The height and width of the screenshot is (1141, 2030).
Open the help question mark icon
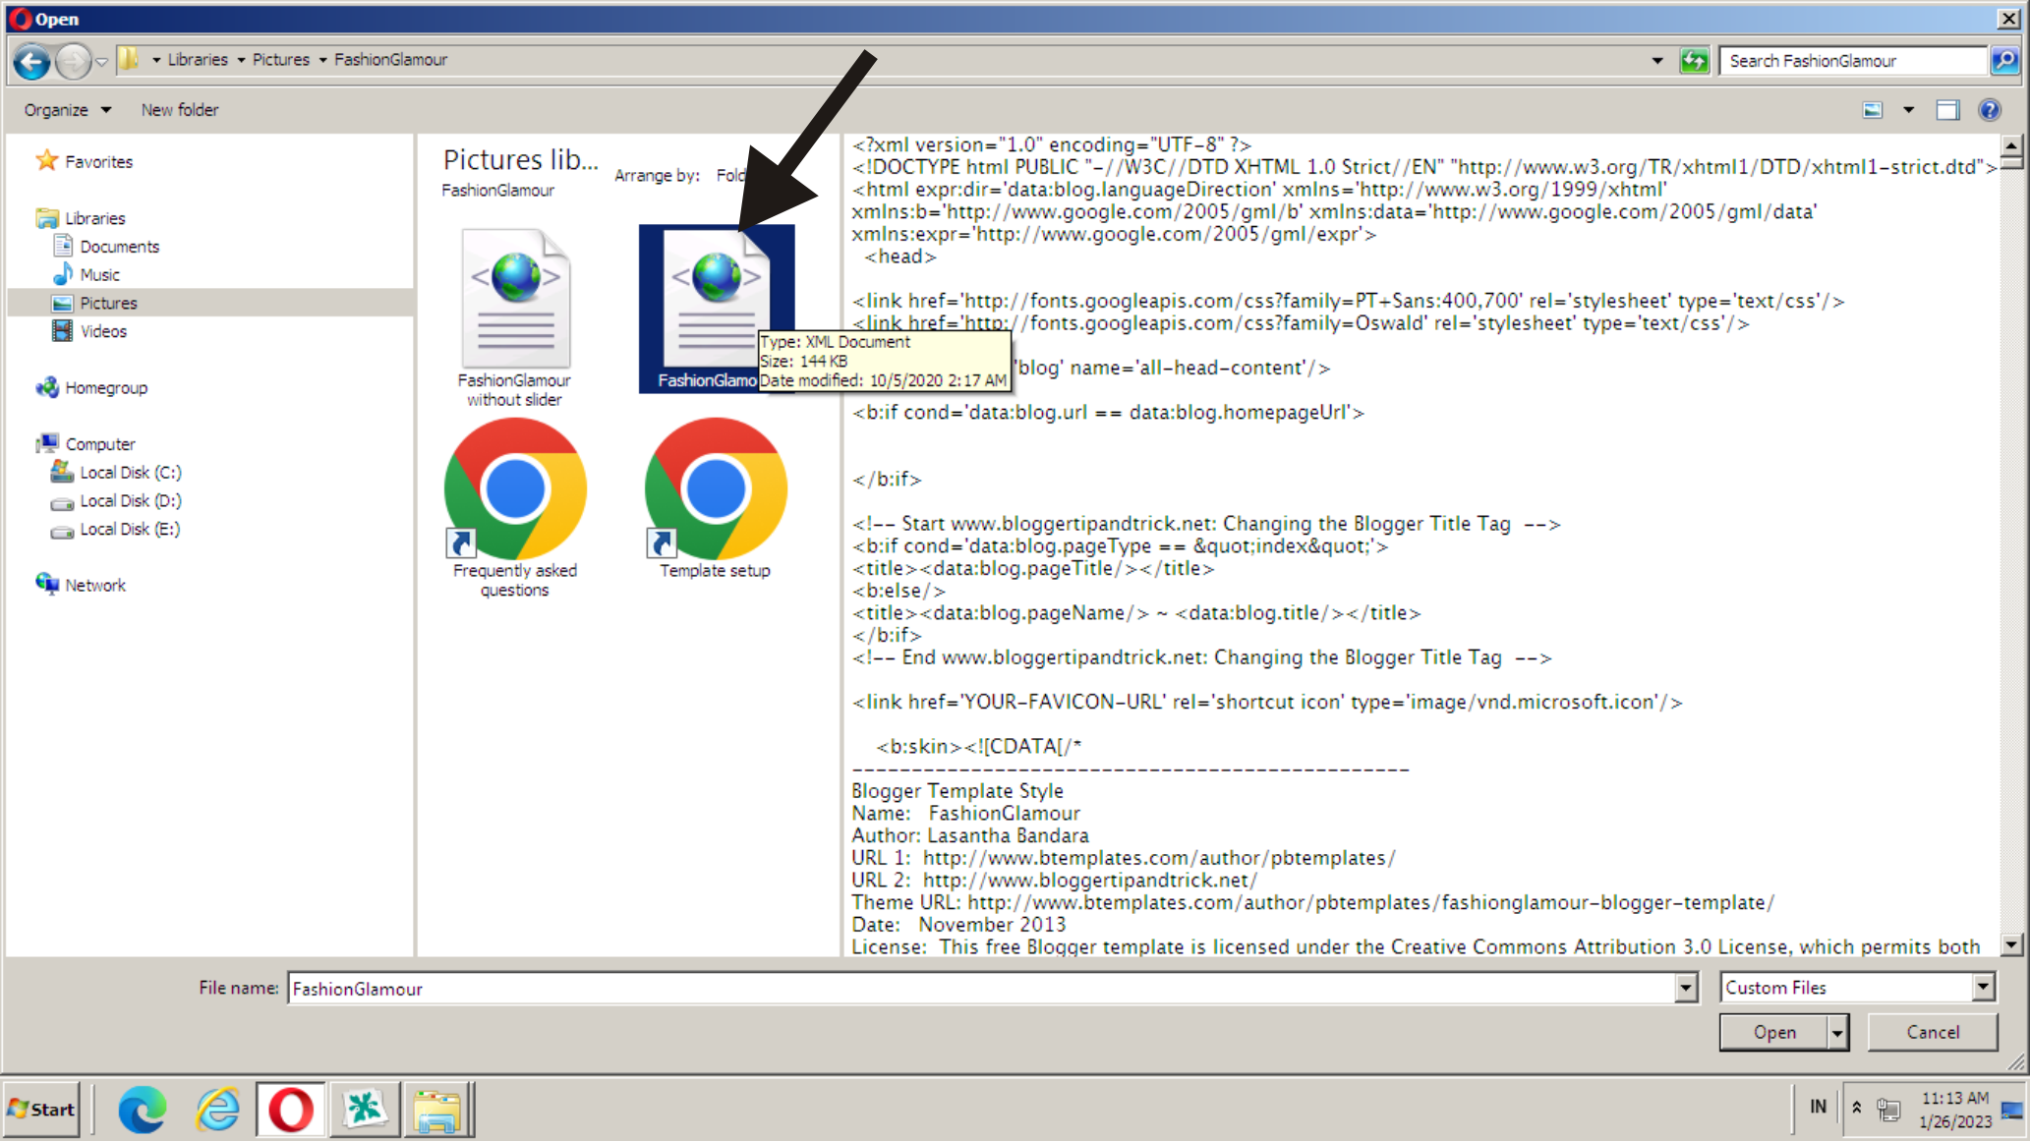[1989, 110]
